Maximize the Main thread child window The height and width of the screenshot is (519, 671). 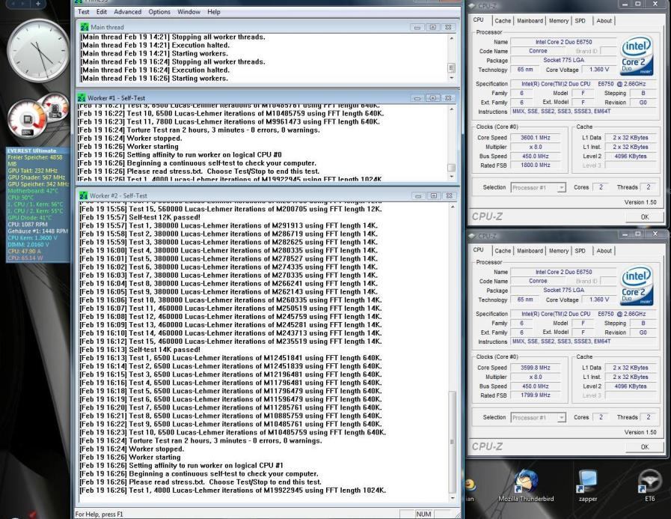(432, 28)
